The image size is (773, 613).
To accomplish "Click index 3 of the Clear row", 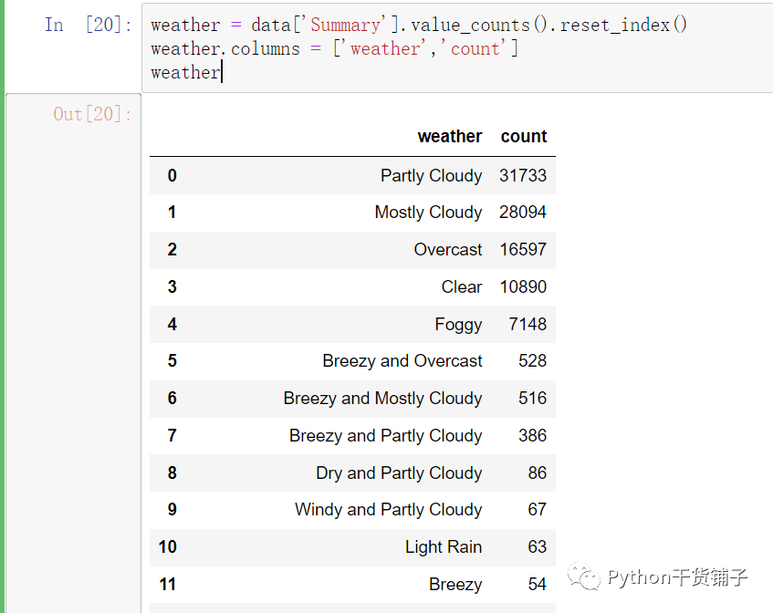I will [x=172, y=286].
